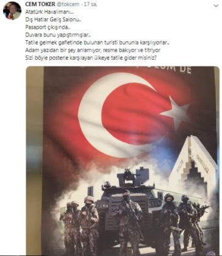
Task: Open the attached poster image in the tweet
Action: pos(123,160)
